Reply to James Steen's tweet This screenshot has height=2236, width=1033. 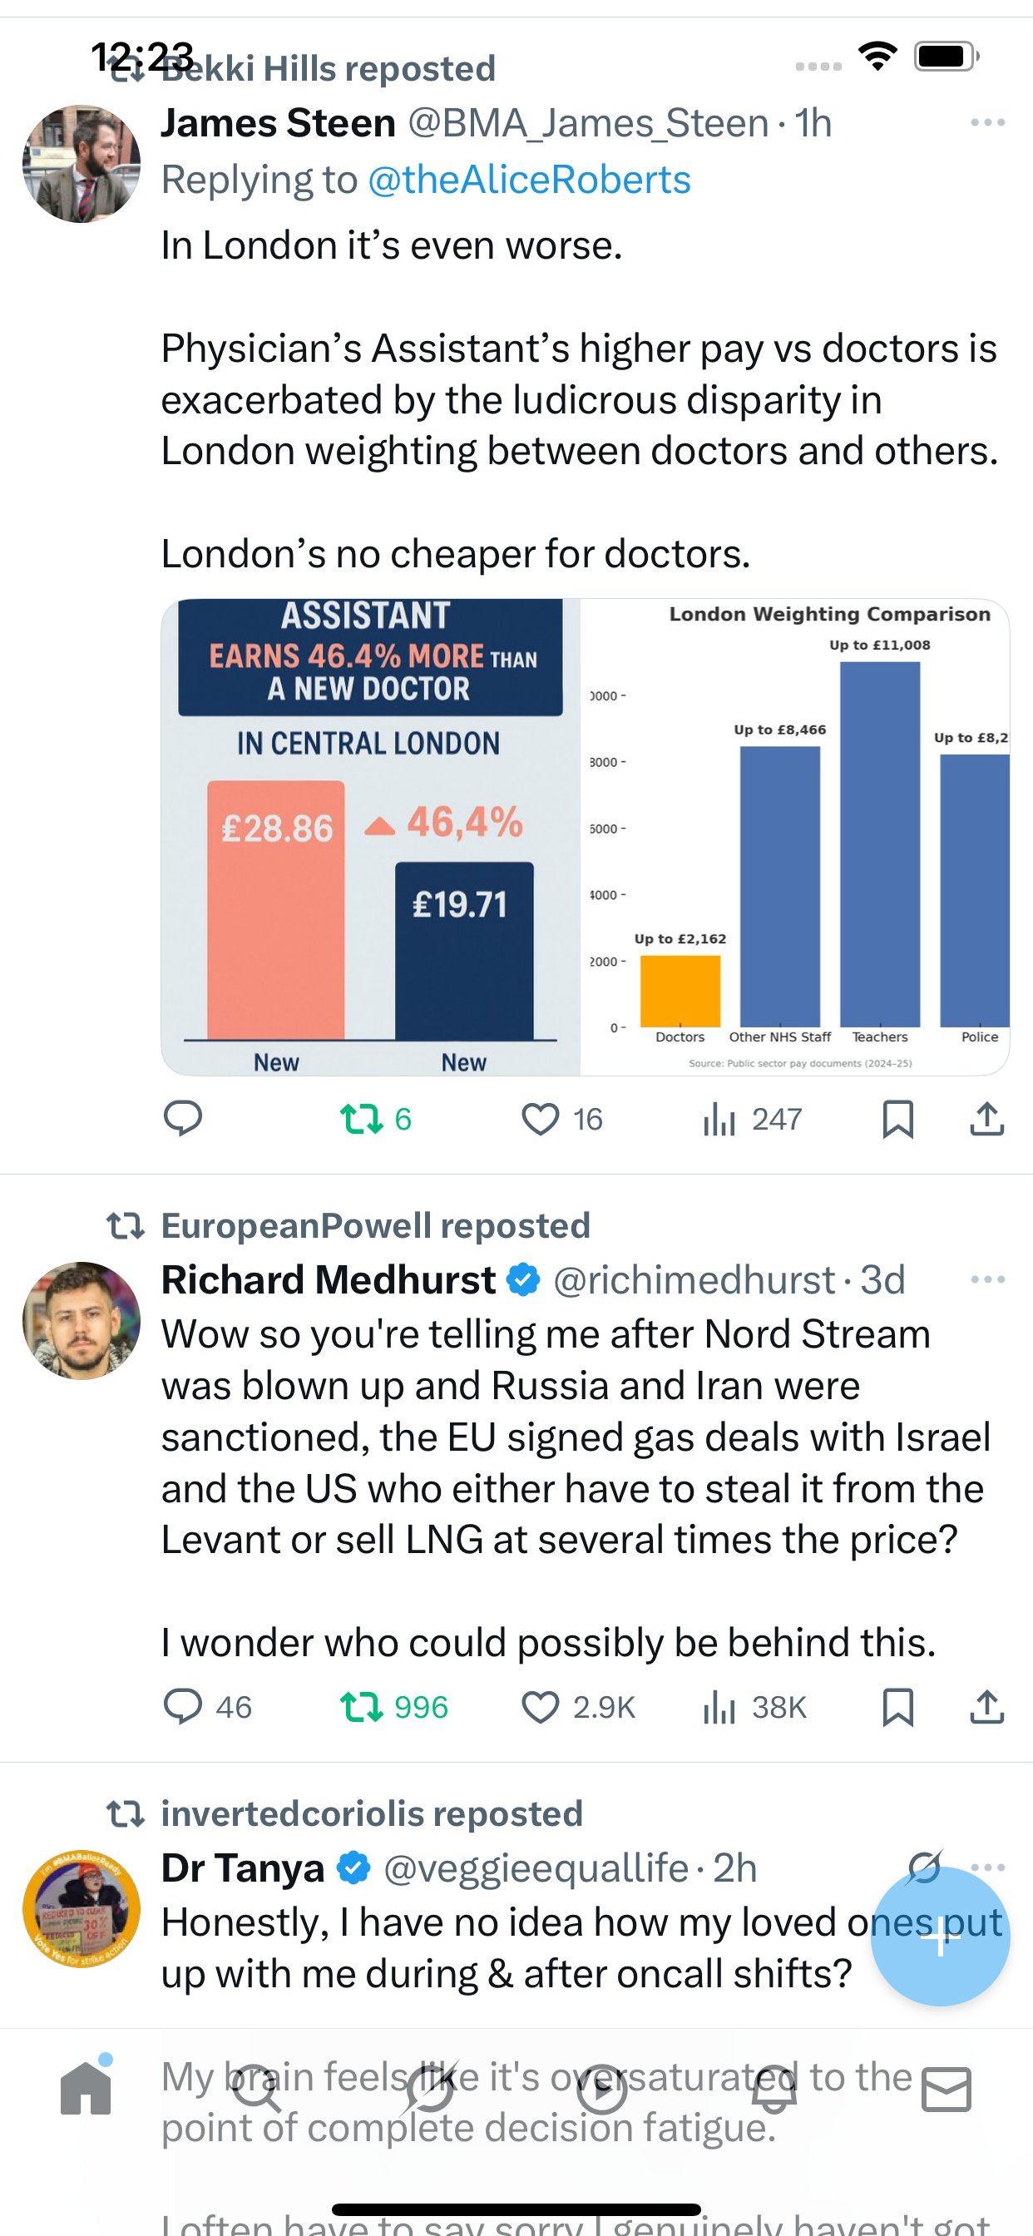point(183,1118)
